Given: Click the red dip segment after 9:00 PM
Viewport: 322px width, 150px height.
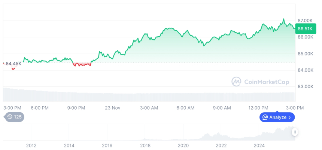Looking at the screenshot, I should [82, 65].
